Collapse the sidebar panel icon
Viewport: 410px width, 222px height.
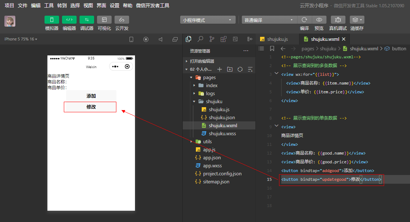pyautogui.click(x=250, y=39)
